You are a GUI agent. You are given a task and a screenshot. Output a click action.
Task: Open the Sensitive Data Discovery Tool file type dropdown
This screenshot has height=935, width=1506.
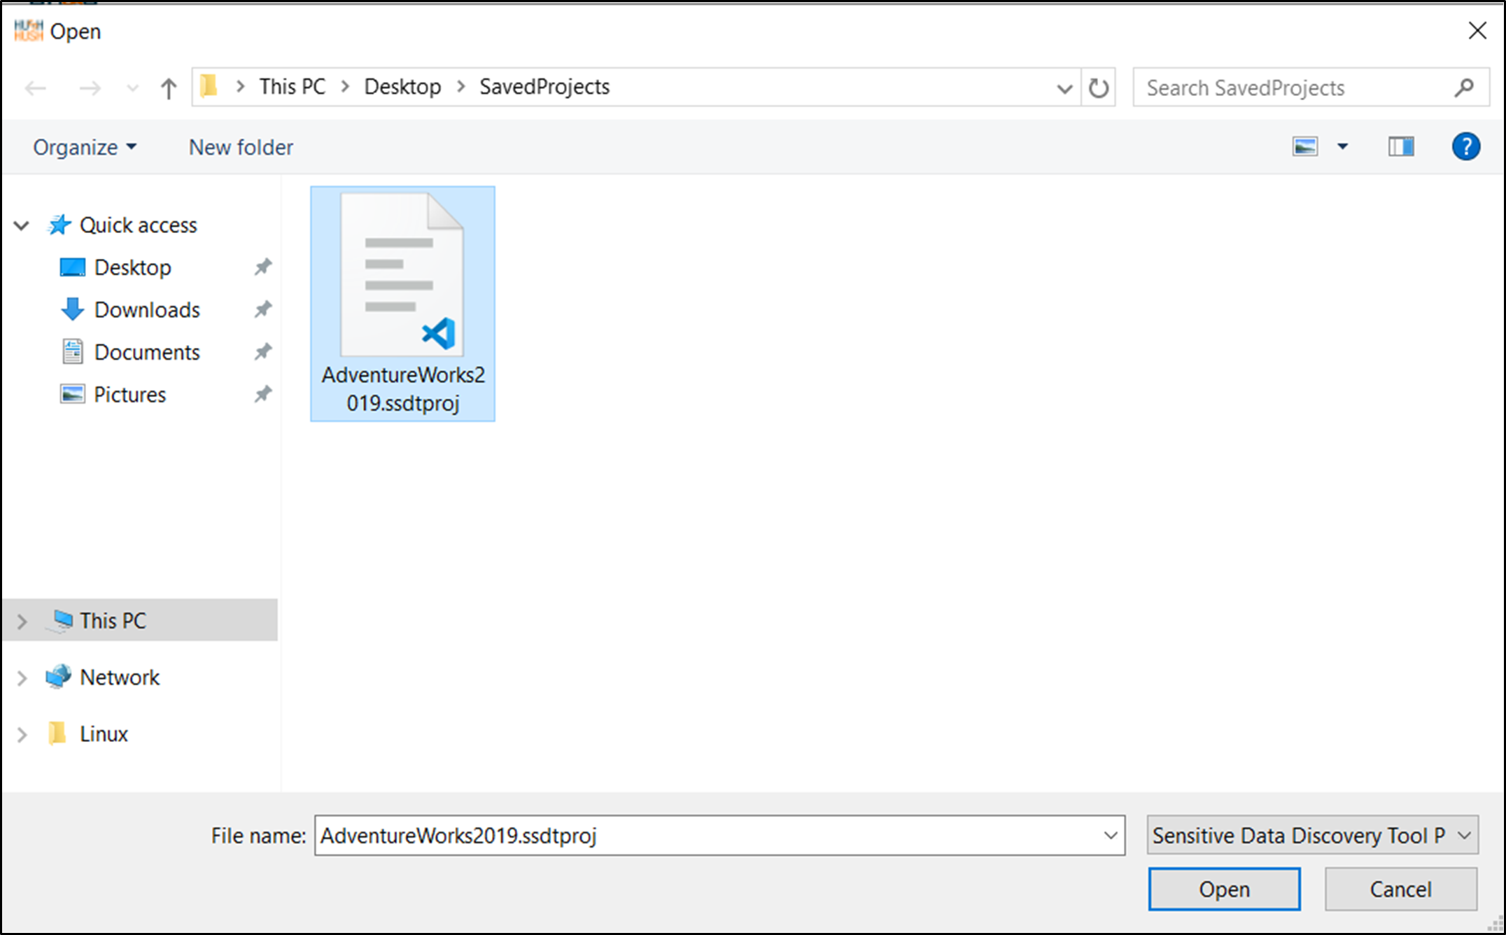pyautogui.click(x=1312, y=836)
